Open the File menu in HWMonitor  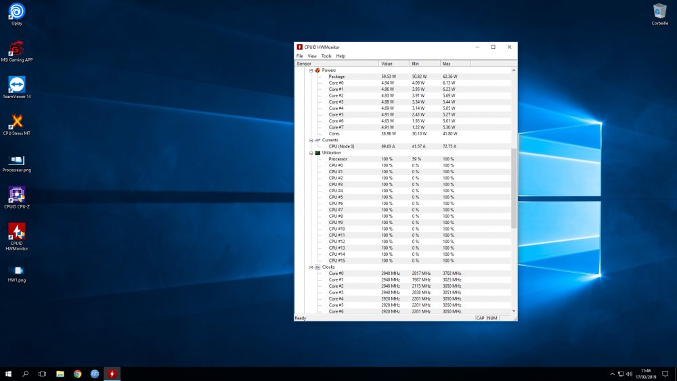[299, 56]
